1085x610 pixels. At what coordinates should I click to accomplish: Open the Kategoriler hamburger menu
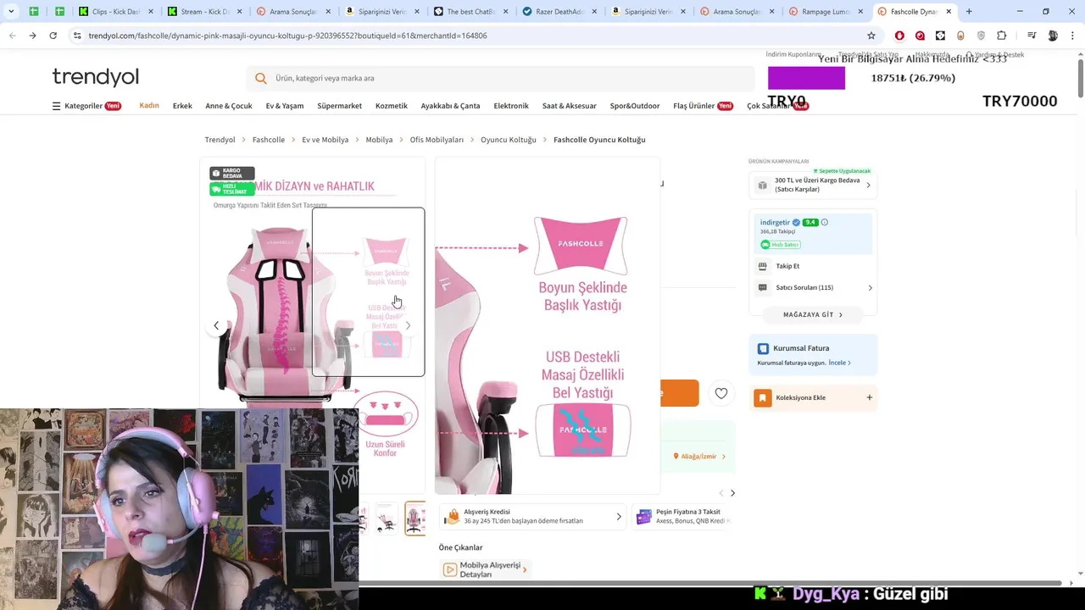pos(86,106)
